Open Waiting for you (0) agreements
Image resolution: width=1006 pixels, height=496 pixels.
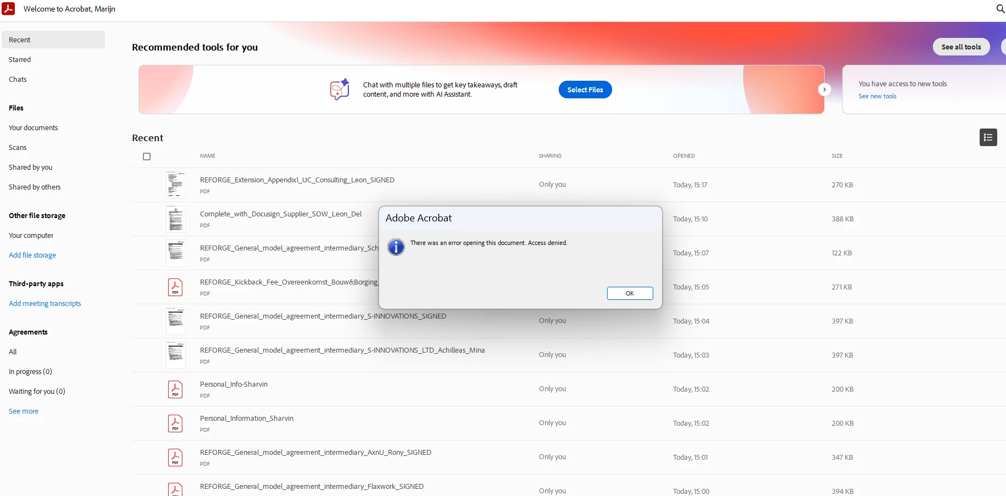click(37, 391)
